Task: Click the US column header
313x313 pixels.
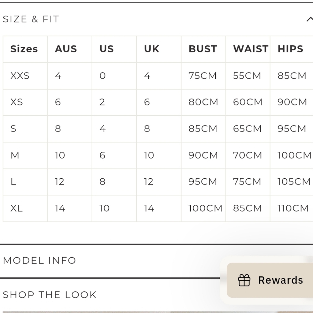Action: click(x=107, y=49)
